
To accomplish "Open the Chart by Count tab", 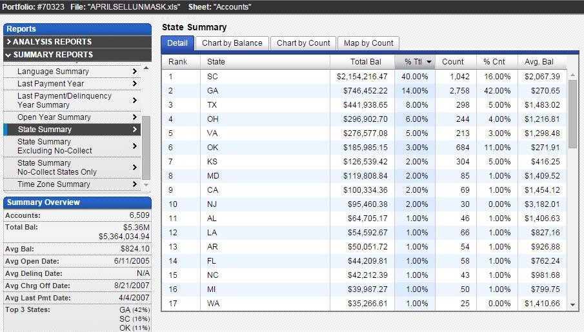I will click(303, 43).
